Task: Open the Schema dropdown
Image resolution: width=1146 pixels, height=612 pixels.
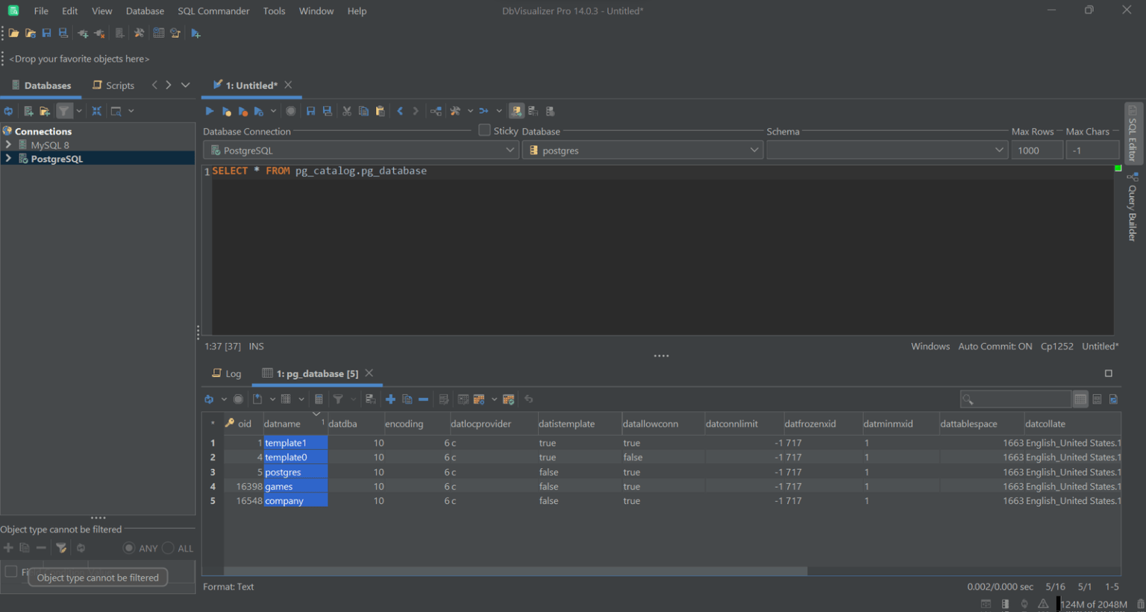Action: pos(1000,149)
